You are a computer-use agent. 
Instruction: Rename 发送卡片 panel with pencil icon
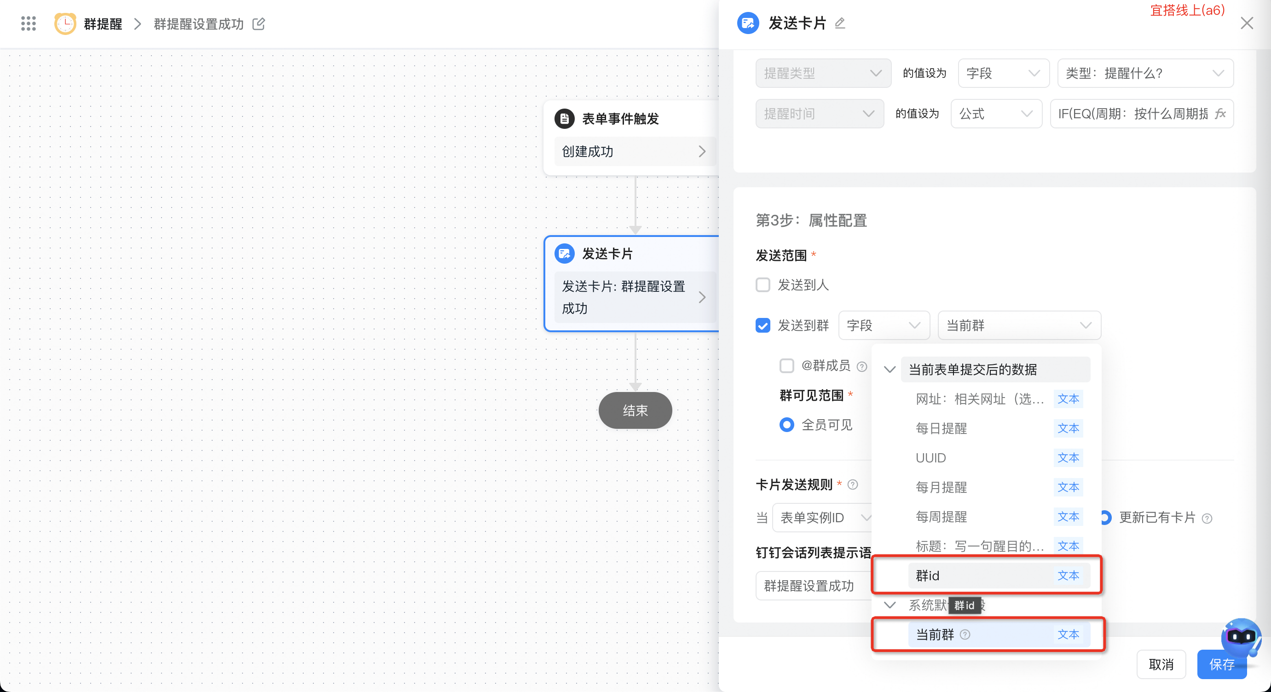coord(840,23)
